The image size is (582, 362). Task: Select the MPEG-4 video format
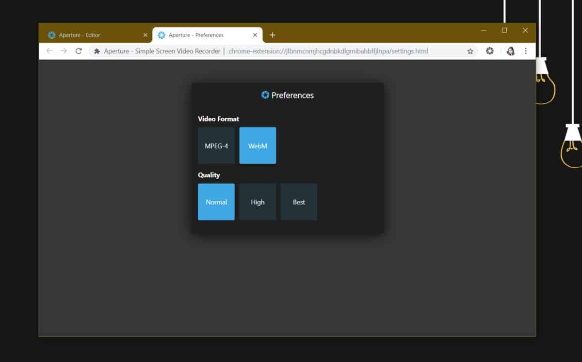coord(216,145)
